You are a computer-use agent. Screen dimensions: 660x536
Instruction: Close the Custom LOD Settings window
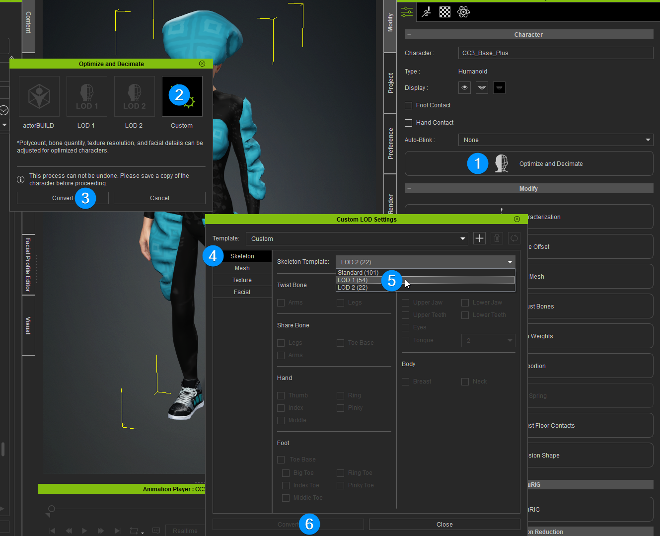[x=517, y=219]
